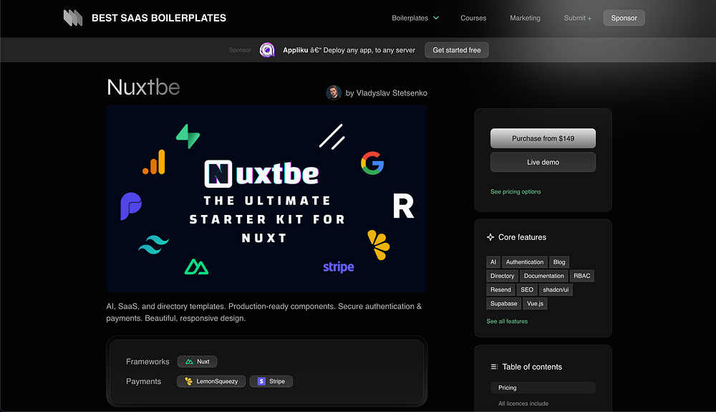Select the SEO feature tag
Viewport: 716px width, 412px height.
coord(527,289)
